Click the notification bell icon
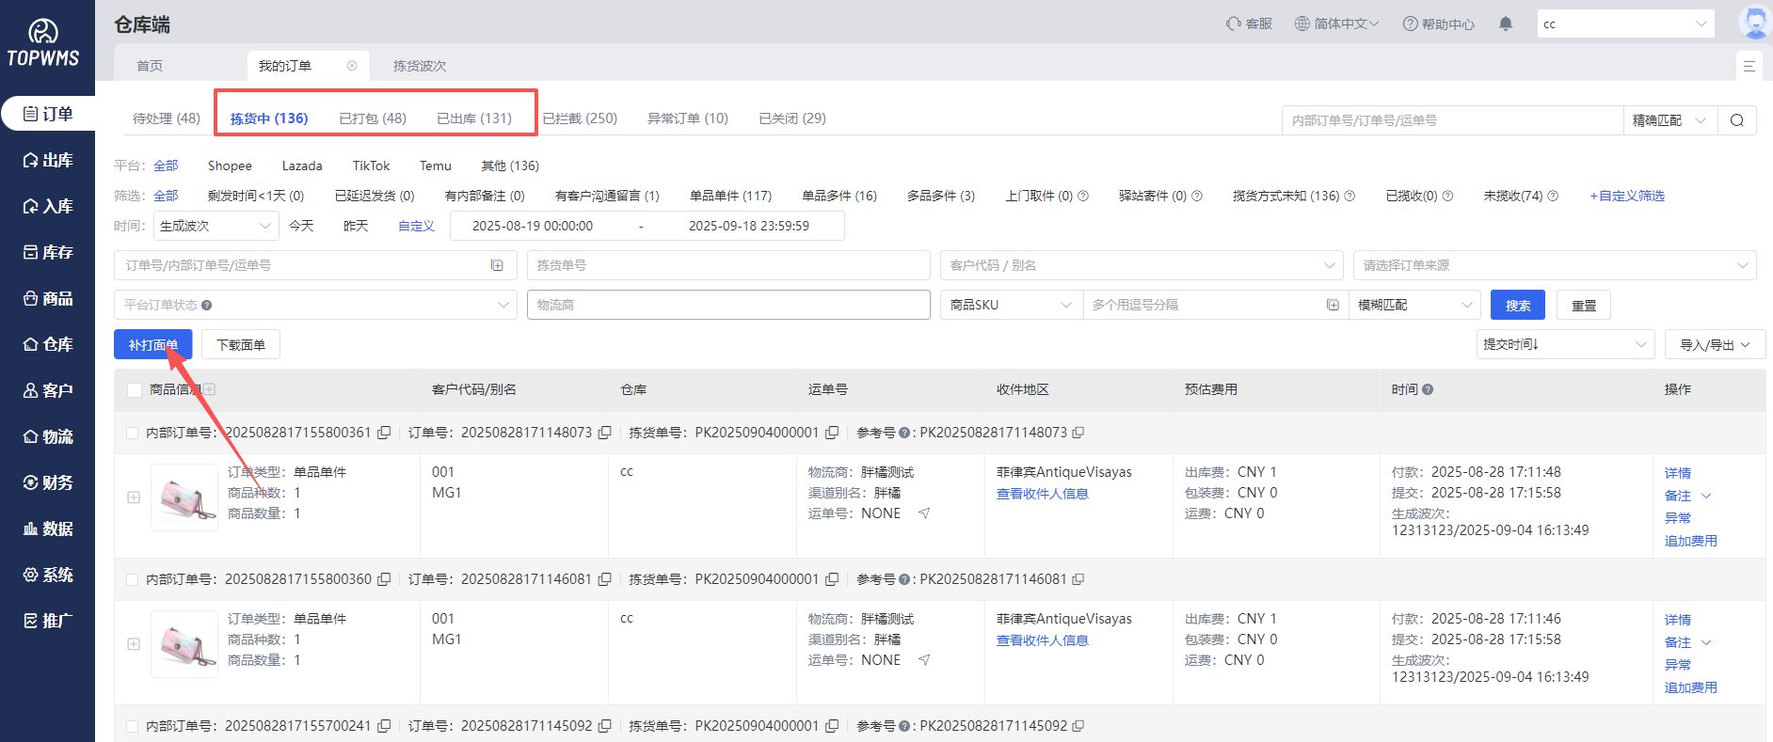 (x=1506, y=24)
